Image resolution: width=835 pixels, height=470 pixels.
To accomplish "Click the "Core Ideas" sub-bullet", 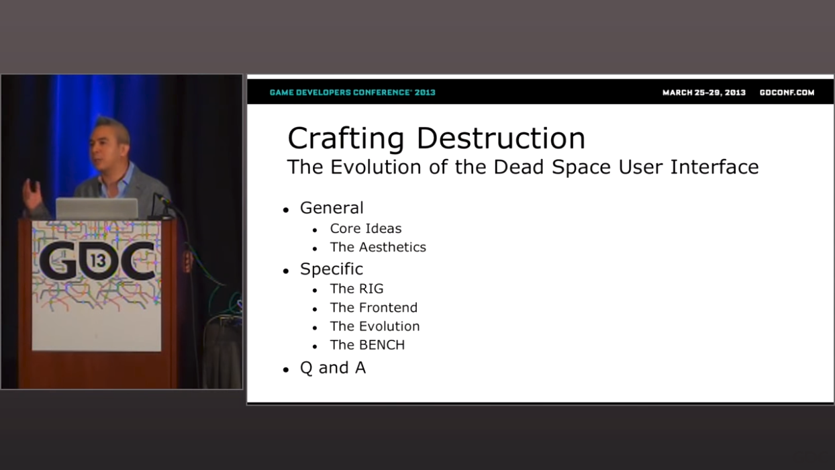I will (x=366, y=228).
